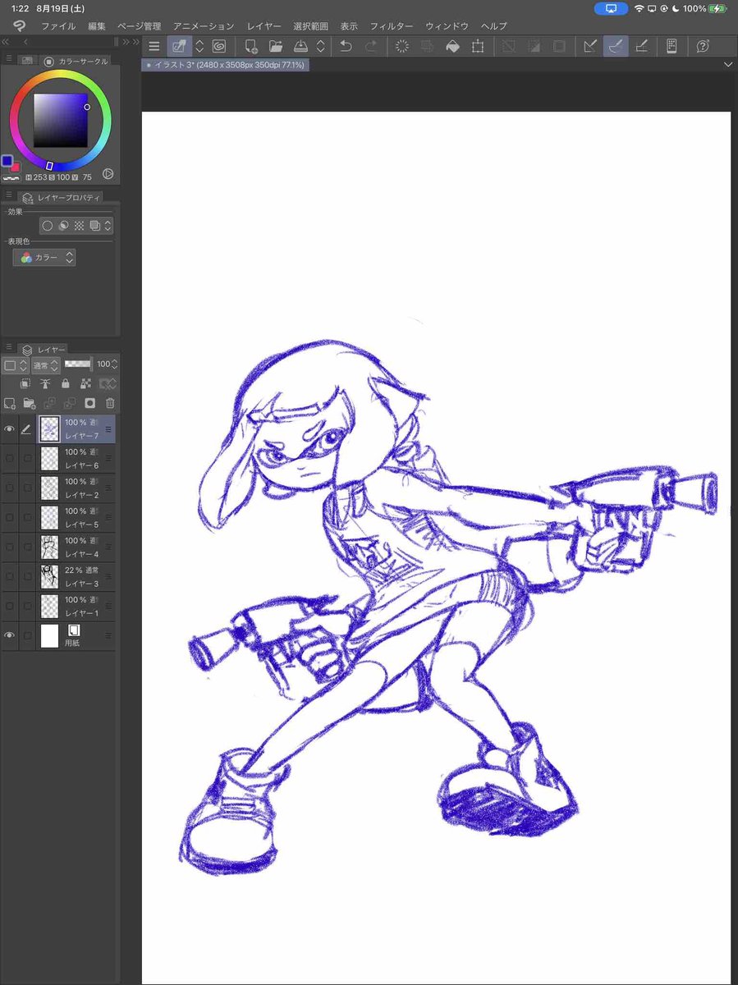
Task: Open the iPad screen mirroring status icon
Action: click(x=611, y=8)
